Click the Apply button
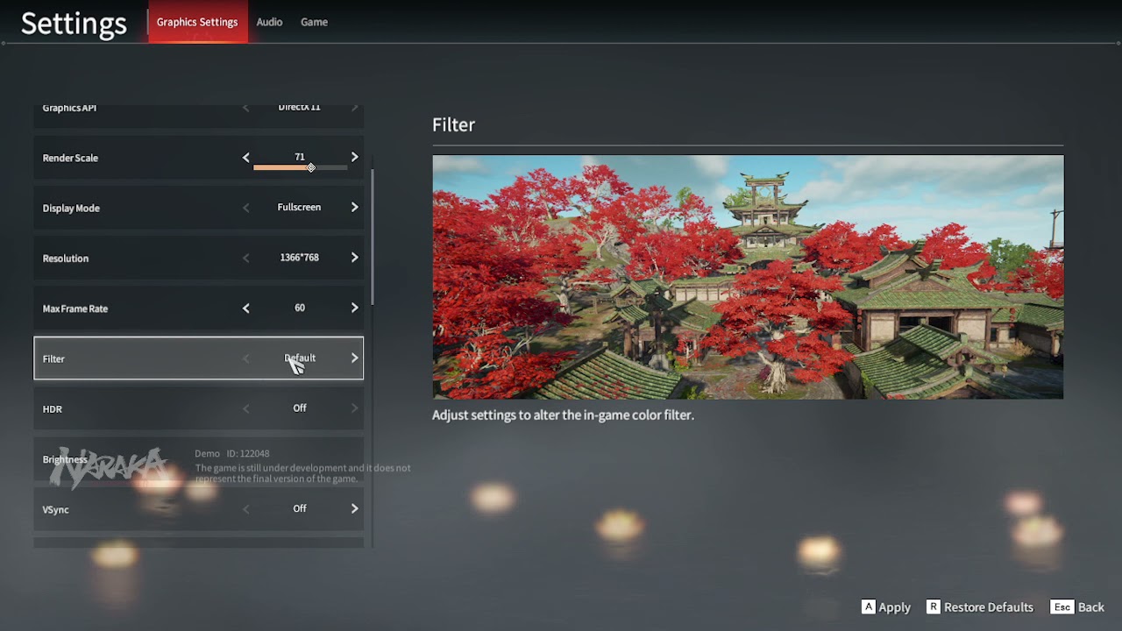The image size is (1122, 631). pyautogui.click(x=886, y=606)
